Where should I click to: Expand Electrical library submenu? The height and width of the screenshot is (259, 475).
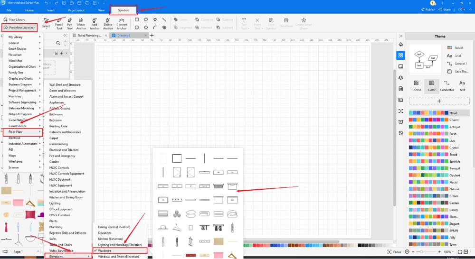23,138
